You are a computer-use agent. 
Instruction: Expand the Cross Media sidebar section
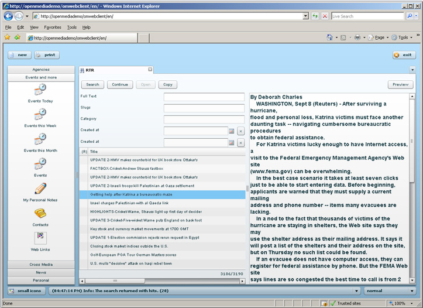point(40,265)
